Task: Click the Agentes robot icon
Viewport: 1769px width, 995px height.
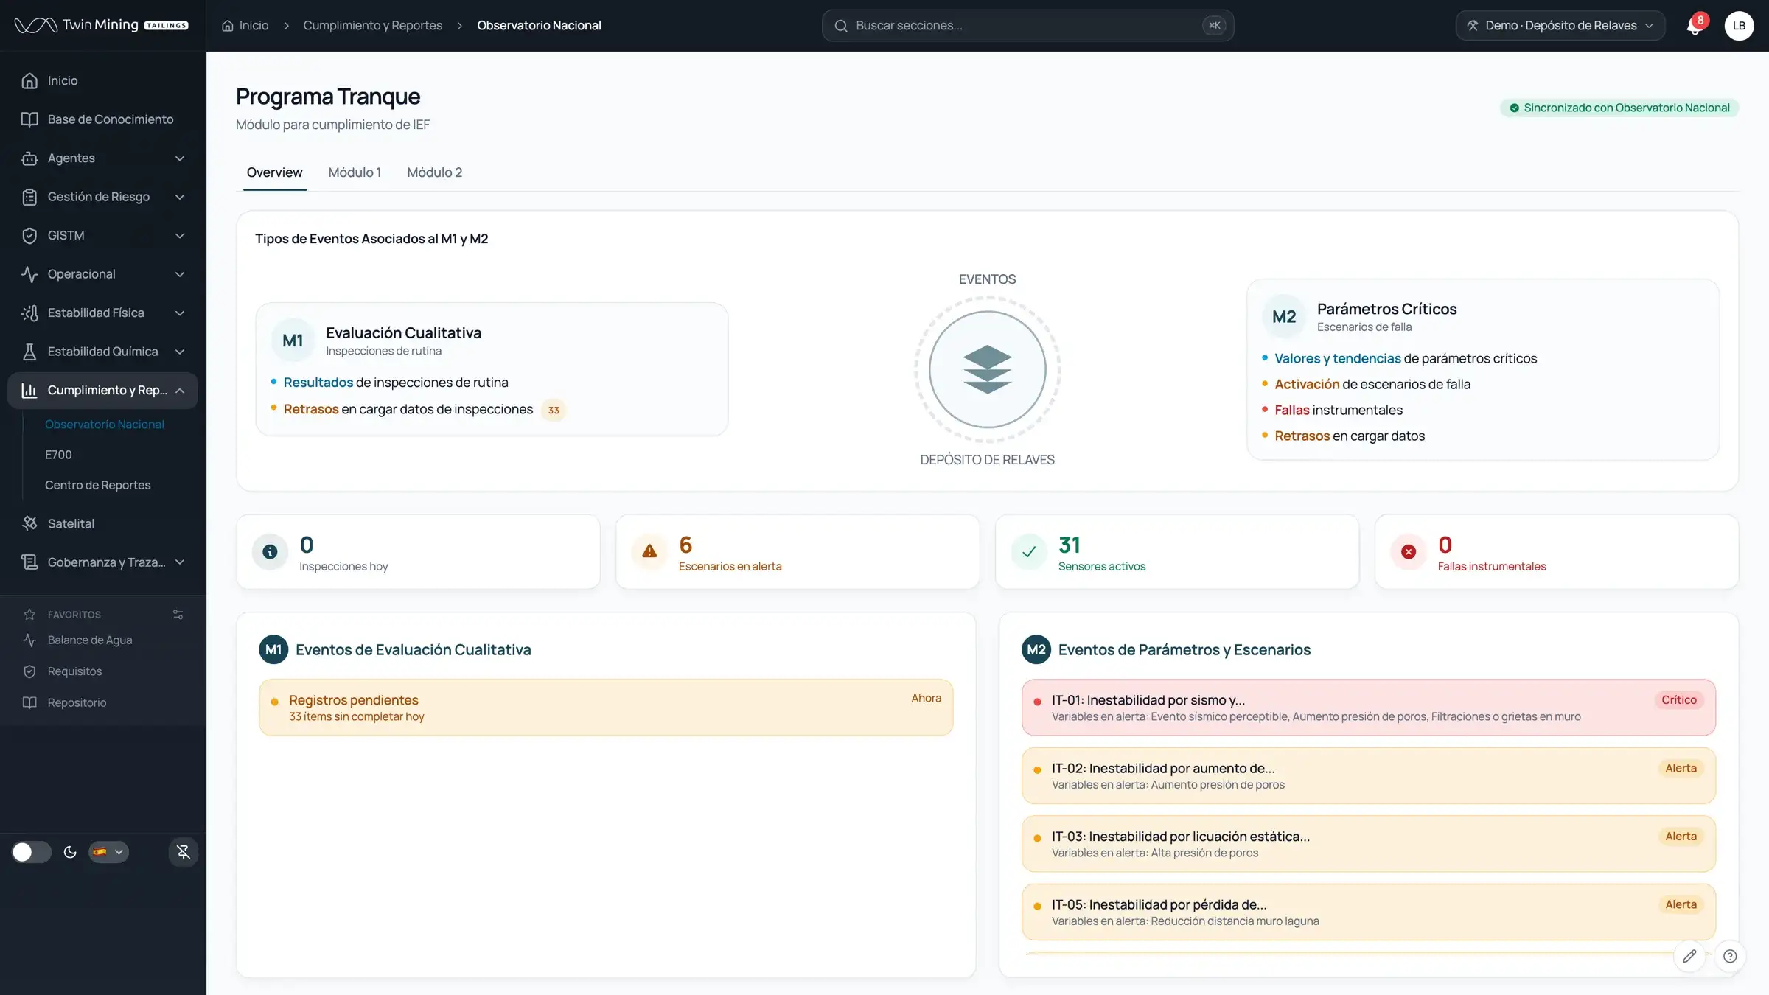Action: 29,158
